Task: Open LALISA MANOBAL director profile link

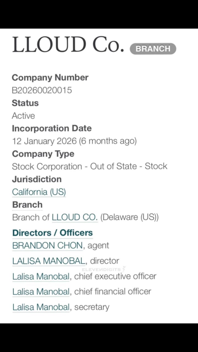Action: (49, 261)
